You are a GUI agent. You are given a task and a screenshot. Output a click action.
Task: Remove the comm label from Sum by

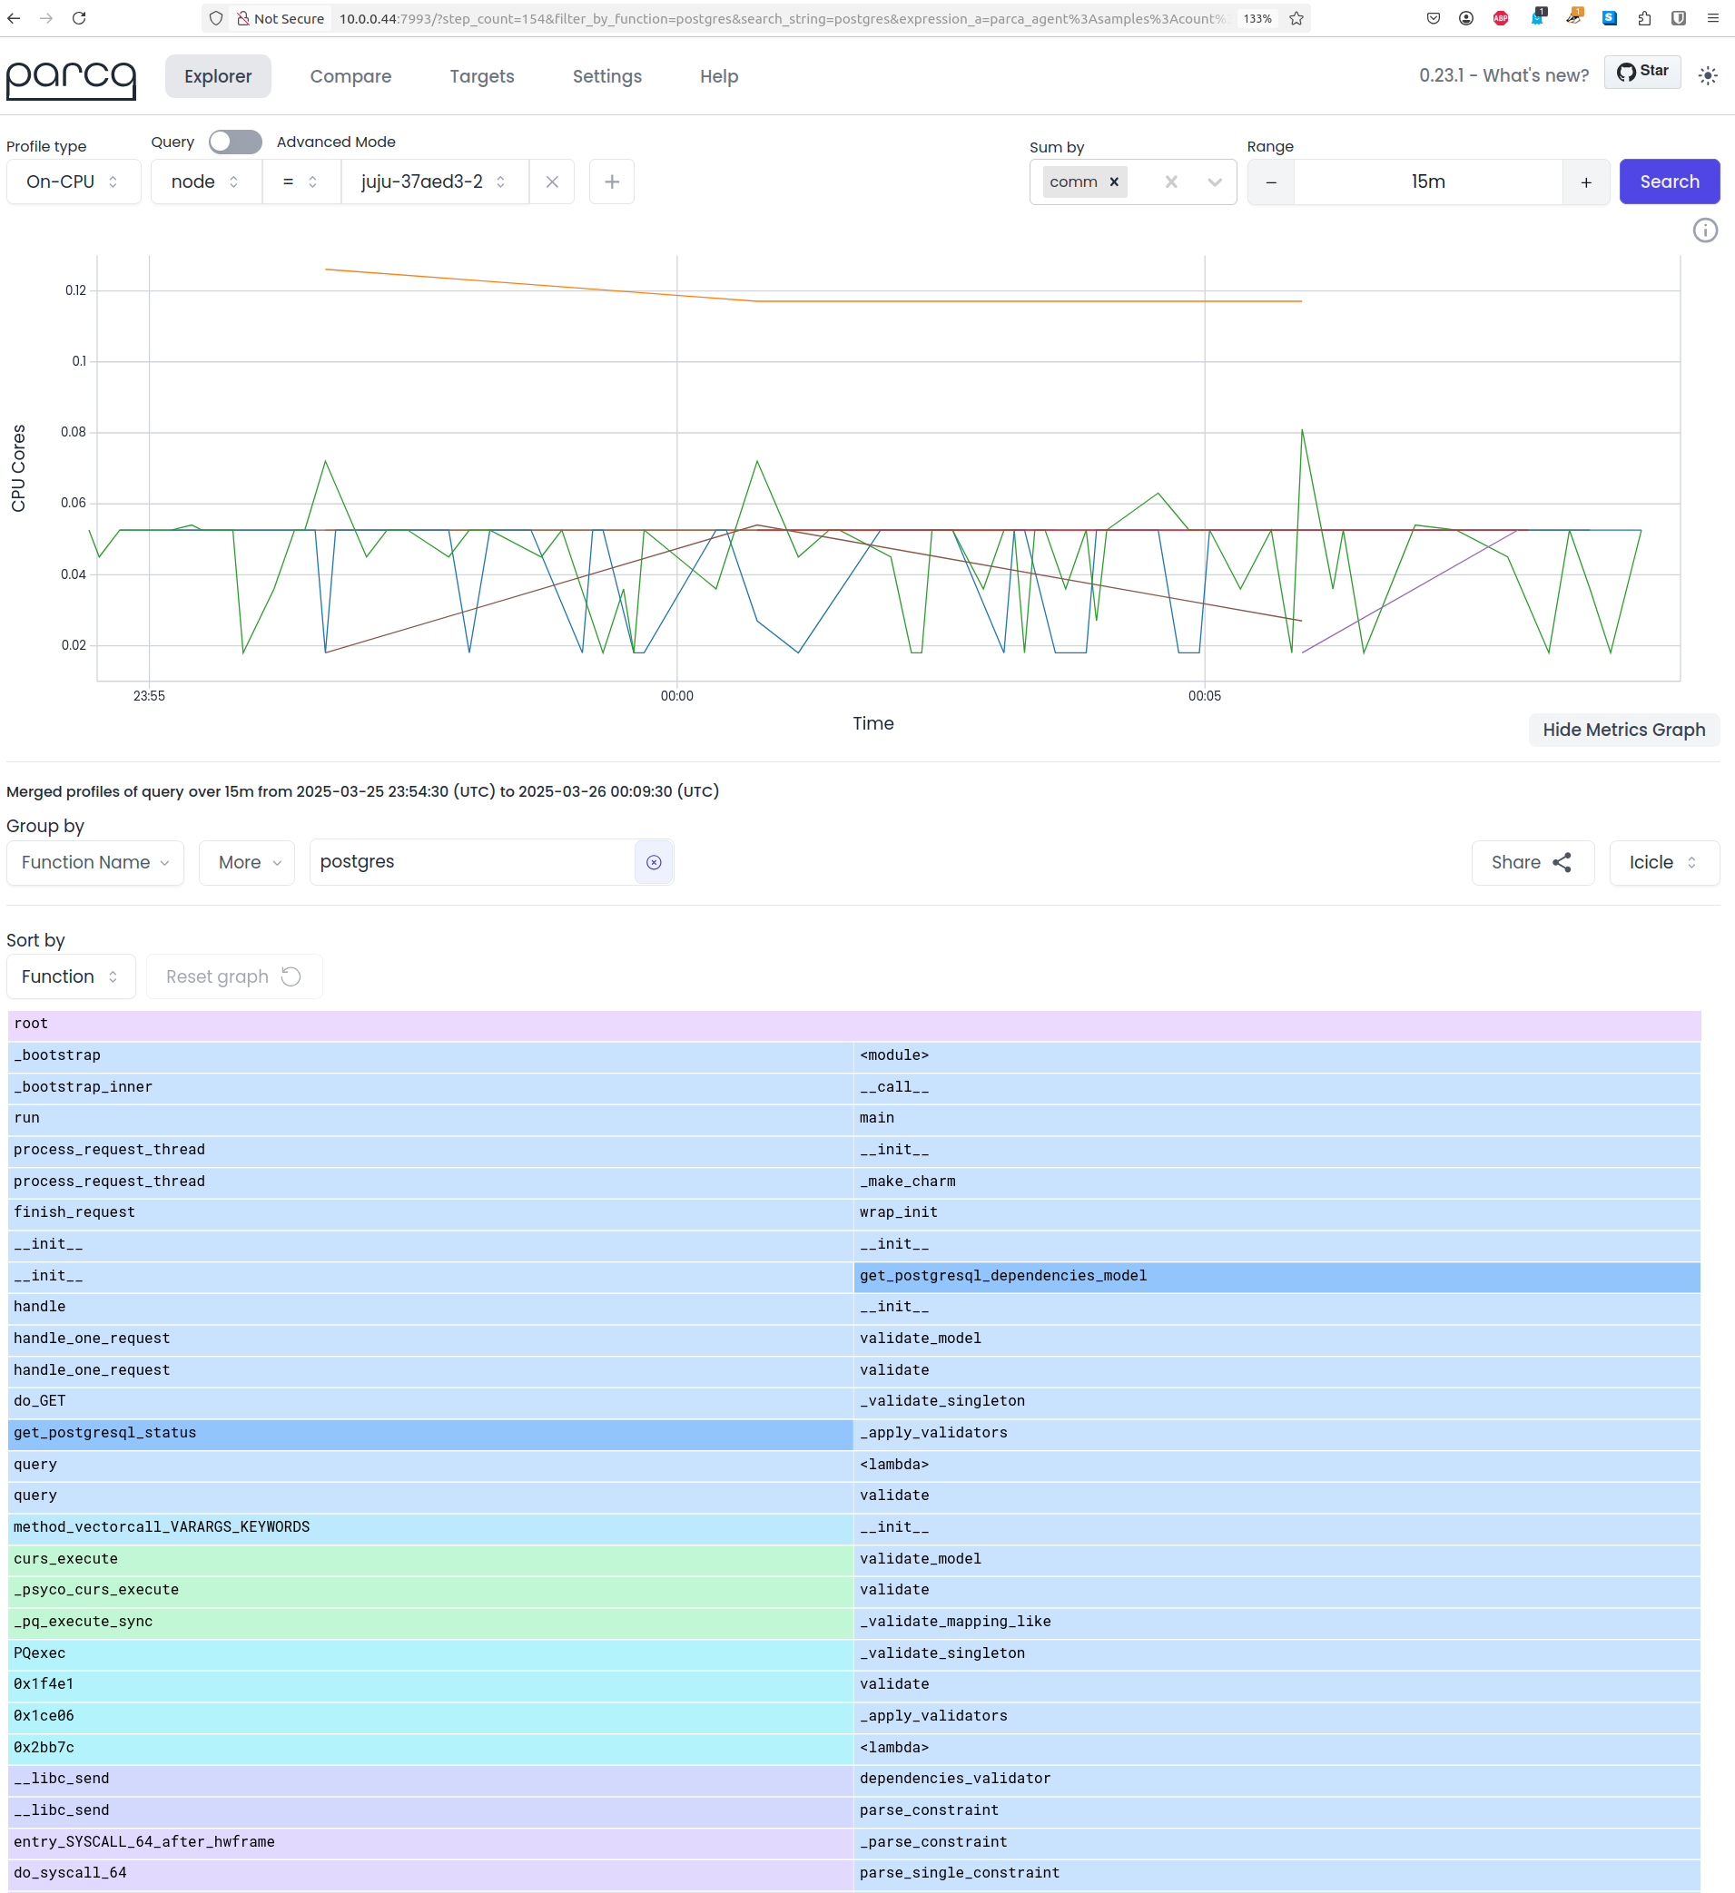[1113, 181]
